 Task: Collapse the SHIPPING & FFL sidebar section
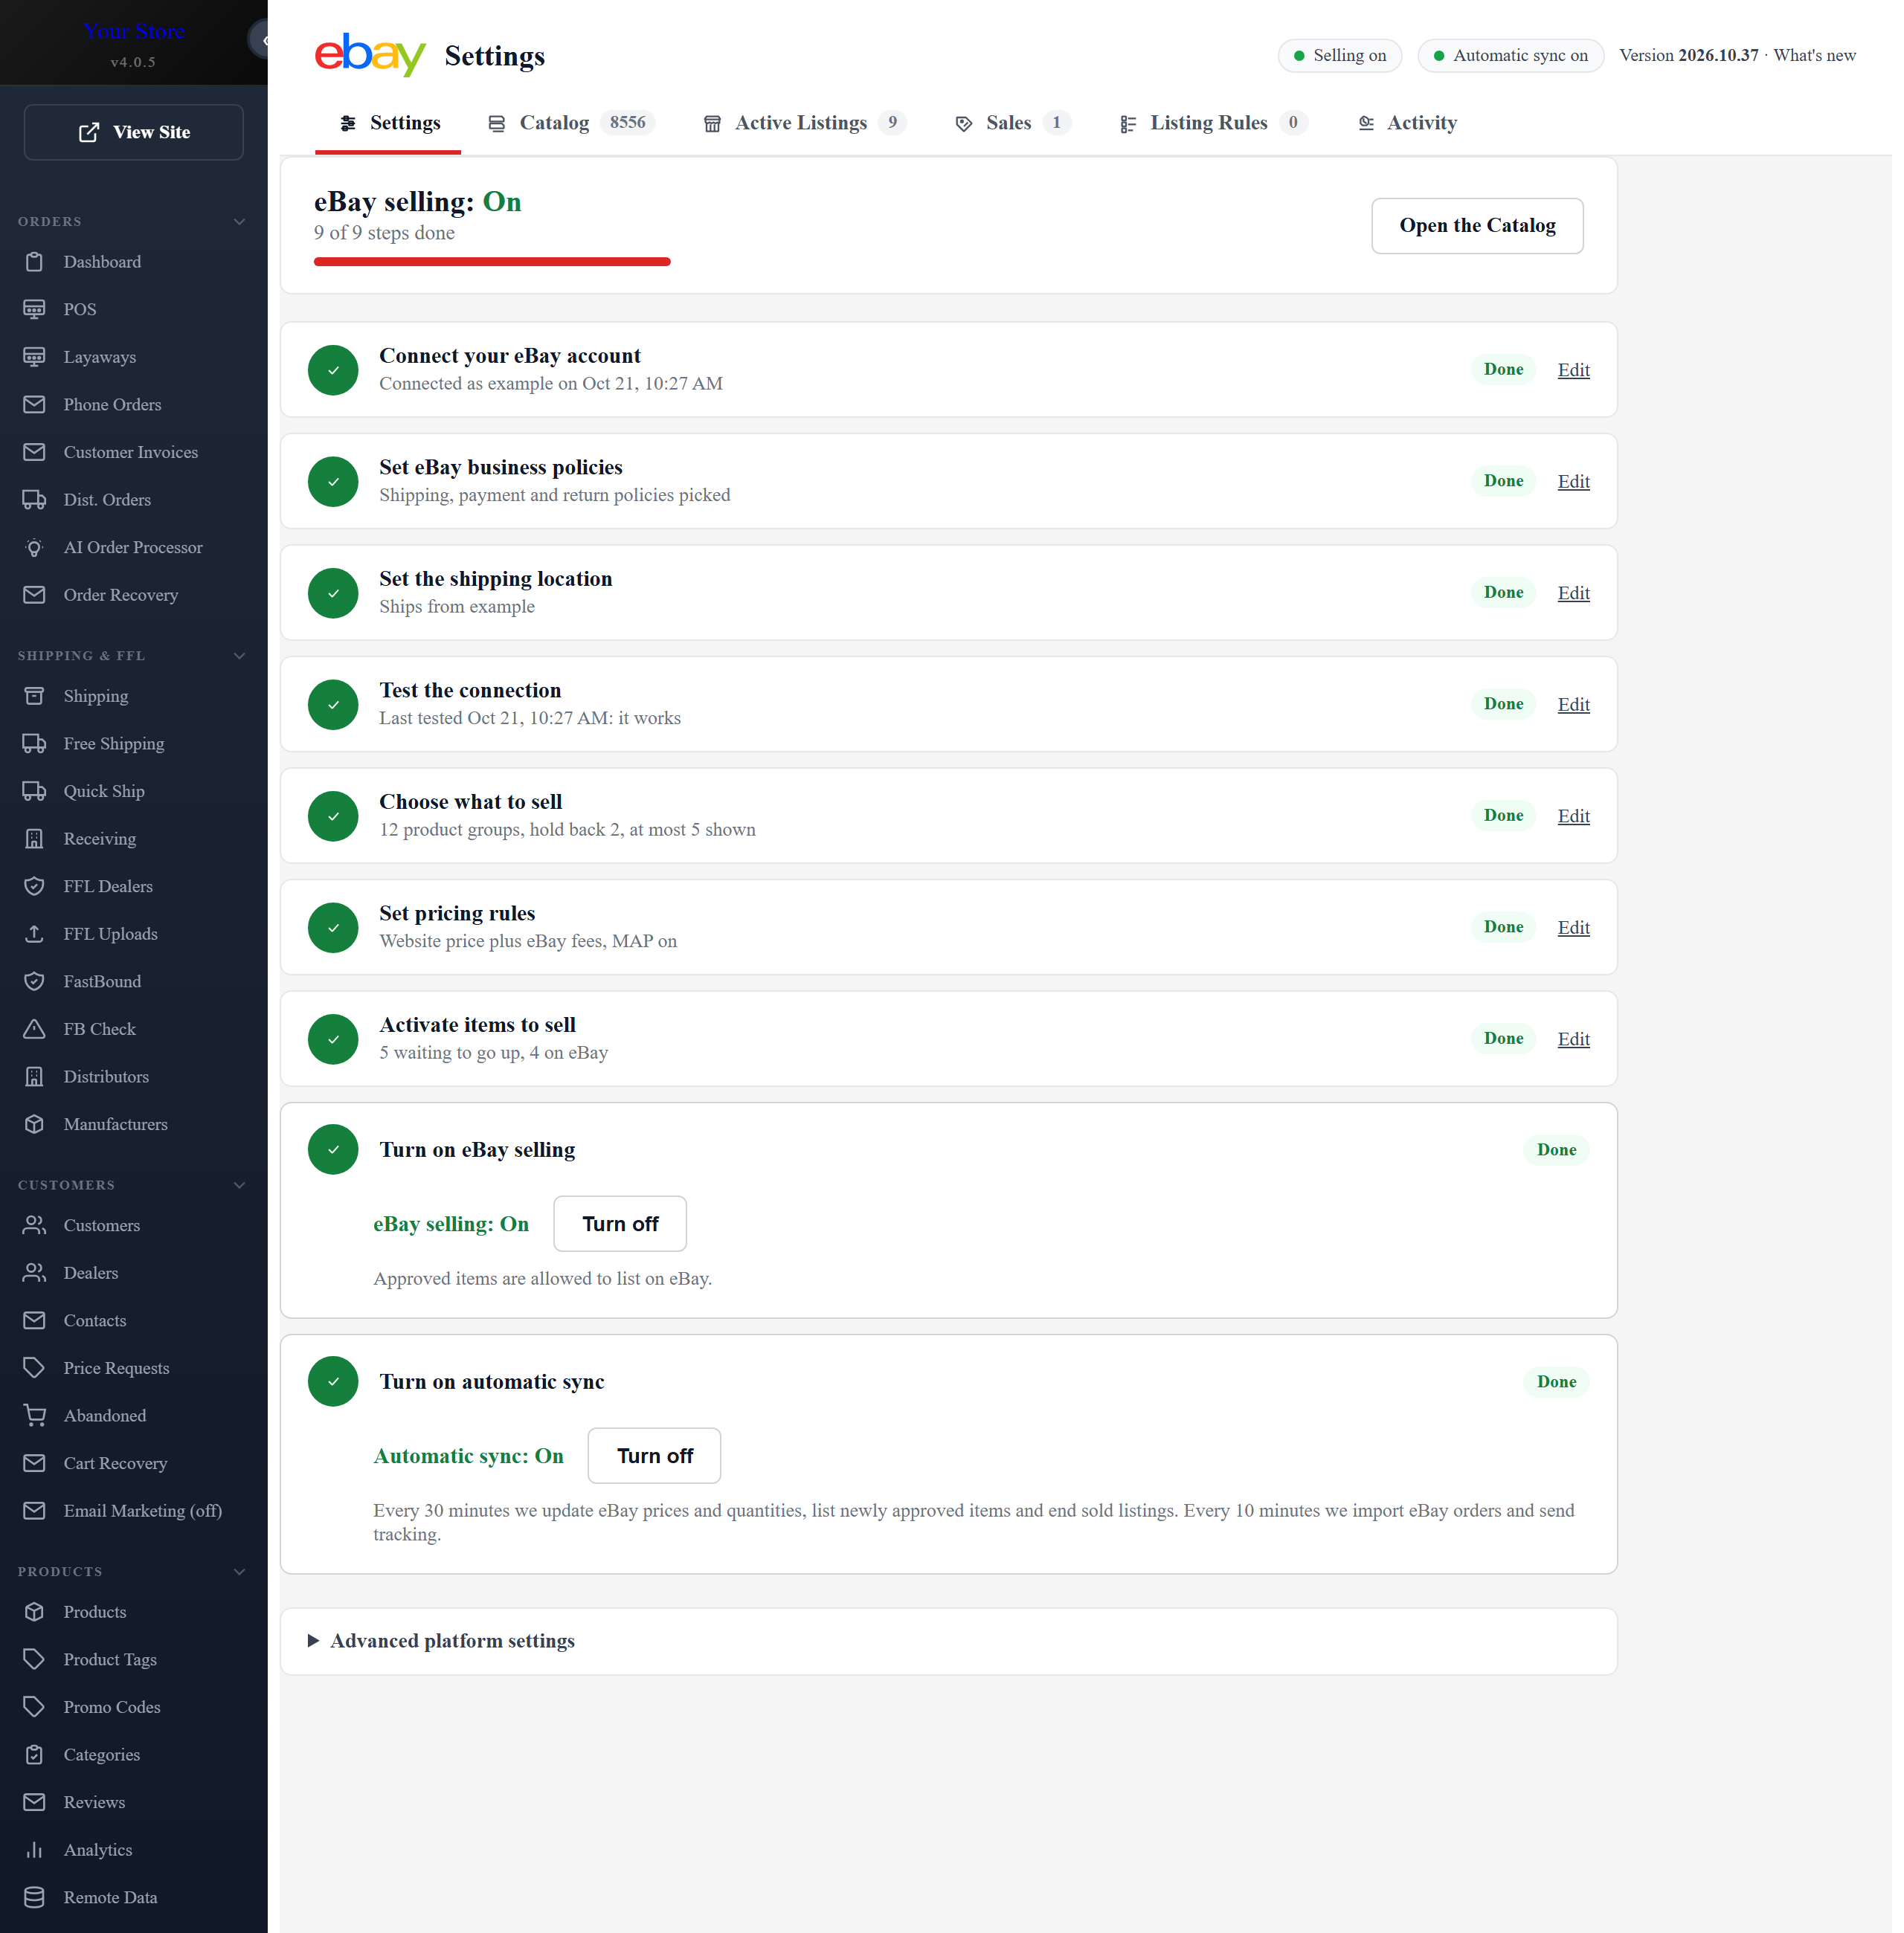[x=239, y=656]
